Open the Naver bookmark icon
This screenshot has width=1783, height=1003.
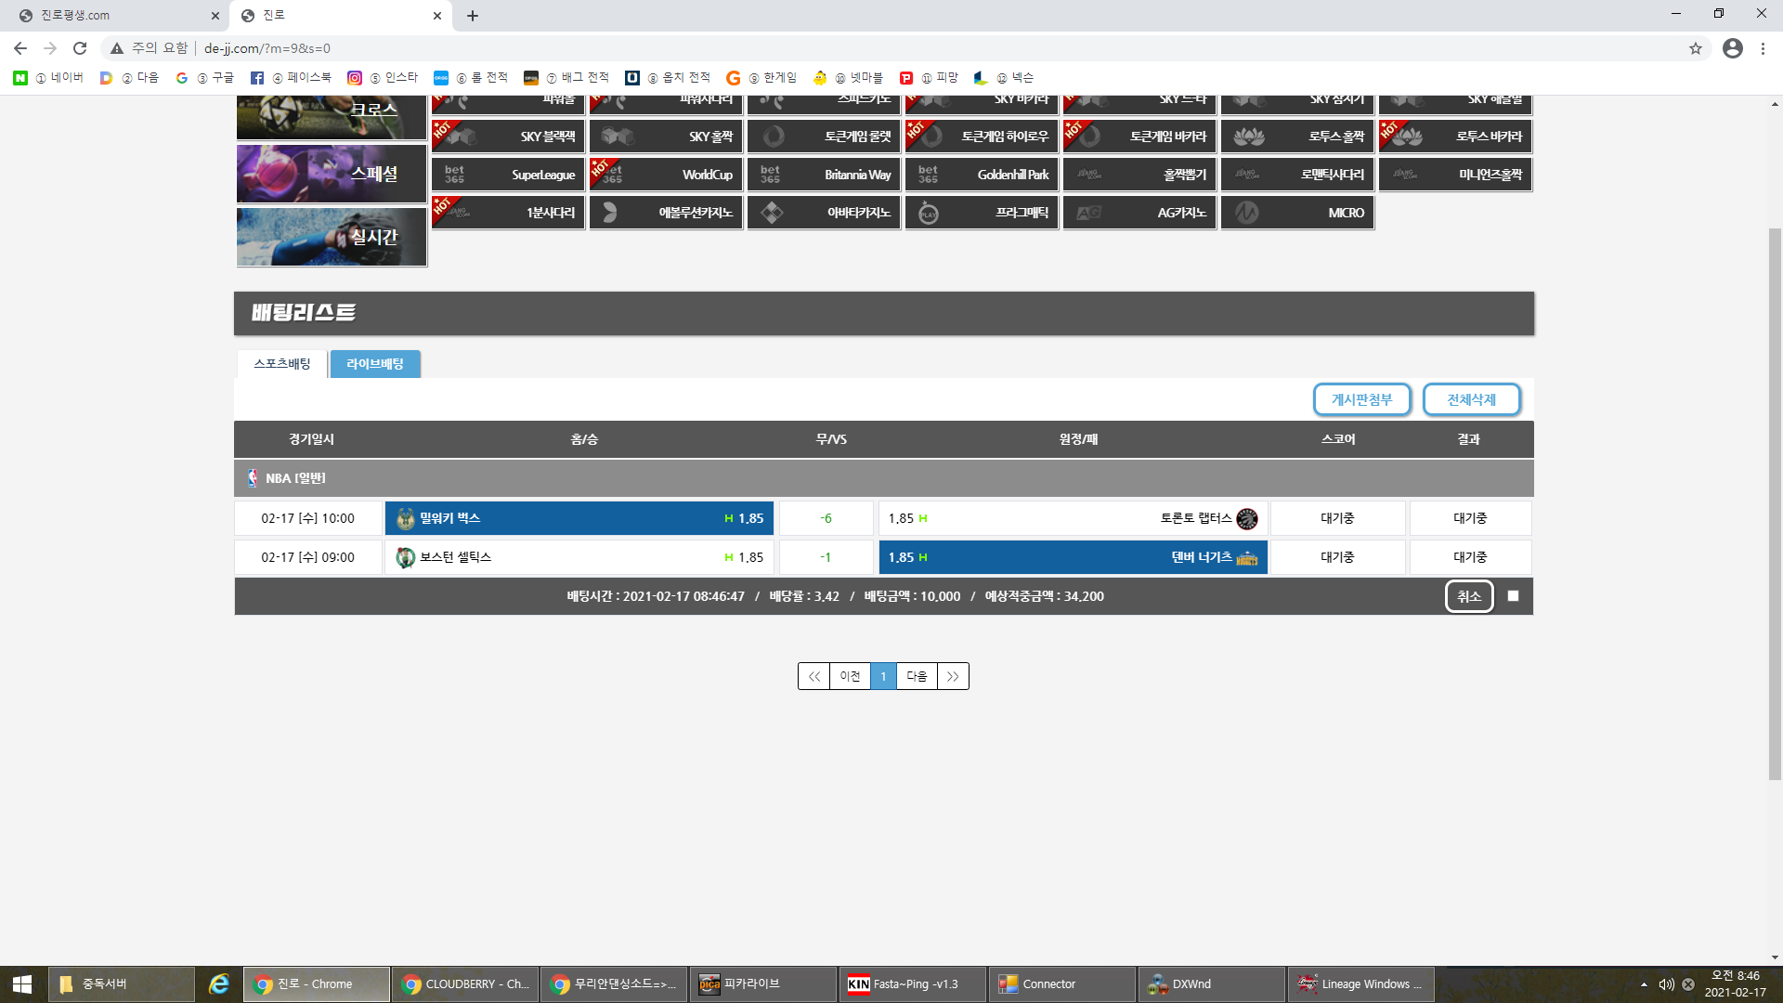[20, 78]
